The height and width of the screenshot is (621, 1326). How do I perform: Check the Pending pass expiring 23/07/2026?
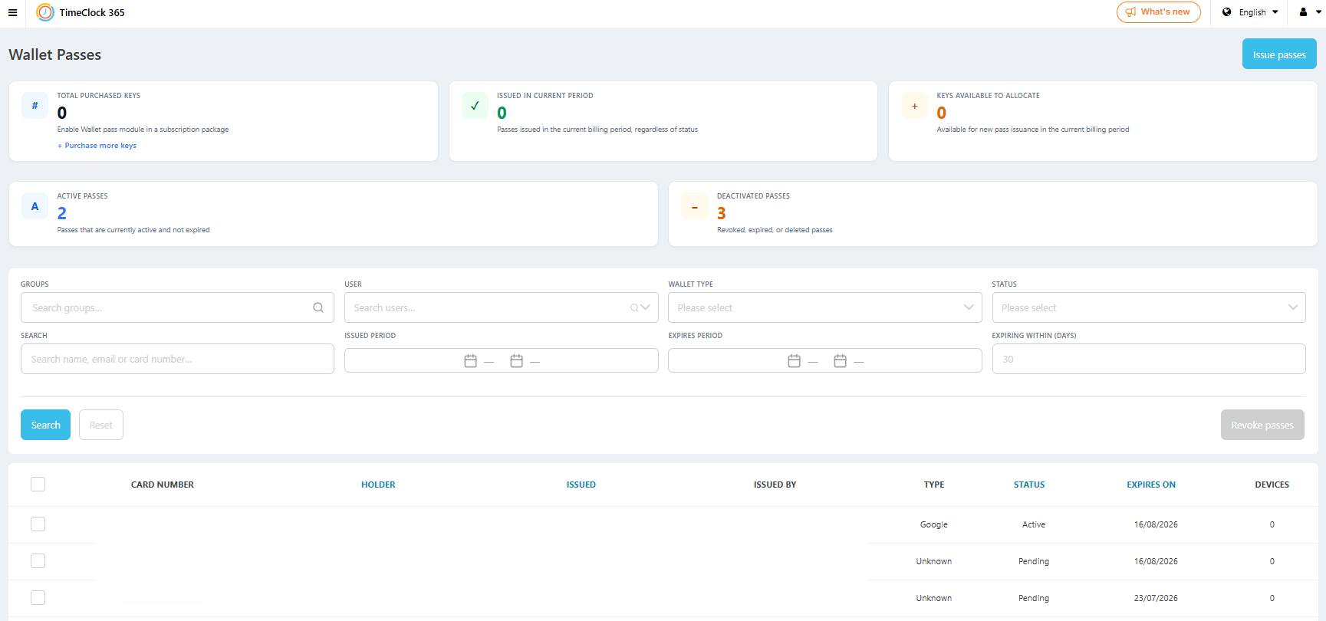pos(38,597)
